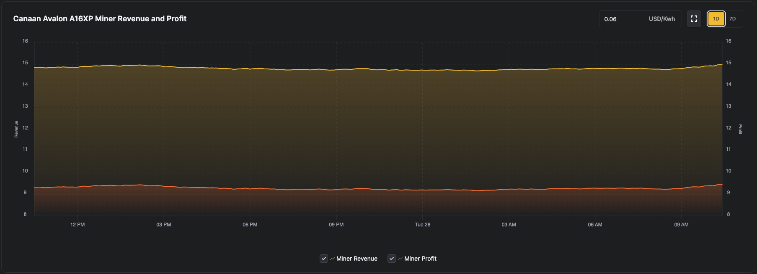
Task: Toggle the Miner Revenue checkbox
Action: [x=324, y=259]
